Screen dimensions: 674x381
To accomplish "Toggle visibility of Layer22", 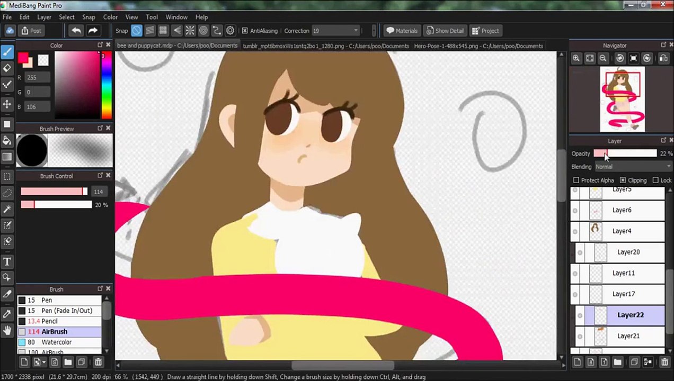I will 580,315.
